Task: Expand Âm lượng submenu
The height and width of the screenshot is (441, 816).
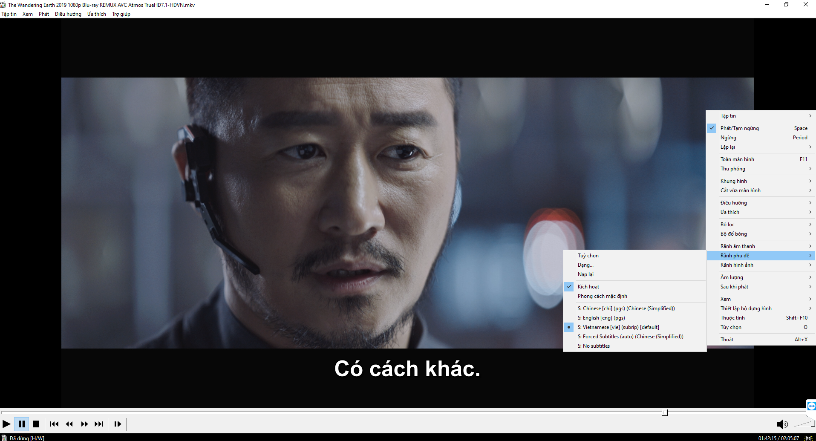Action: tap(761, 277)
